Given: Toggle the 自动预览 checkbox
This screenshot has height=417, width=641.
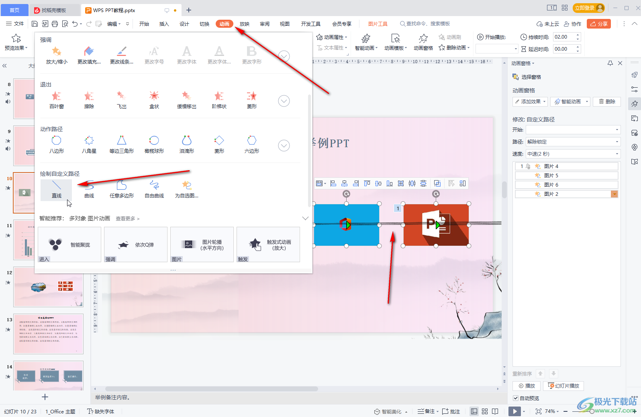Looking at the screenshot, I should pos(516,398).
